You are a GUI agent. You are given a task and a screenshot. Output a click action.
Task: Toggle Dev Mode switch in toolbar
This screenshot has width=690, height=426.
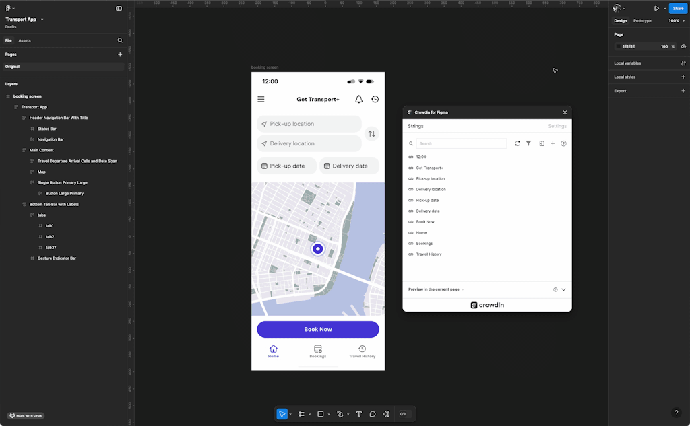pos(403,414)
